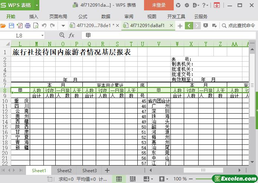The height and width of the screenshot is (183, 258).
Task: Click the red download arrow icon
Action: coord(217,5)
